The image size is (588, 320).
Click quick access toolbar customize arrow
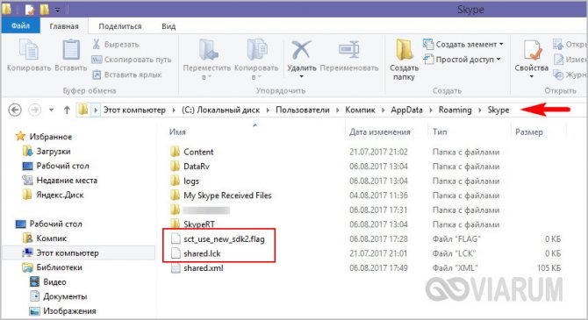click(57, 10)
